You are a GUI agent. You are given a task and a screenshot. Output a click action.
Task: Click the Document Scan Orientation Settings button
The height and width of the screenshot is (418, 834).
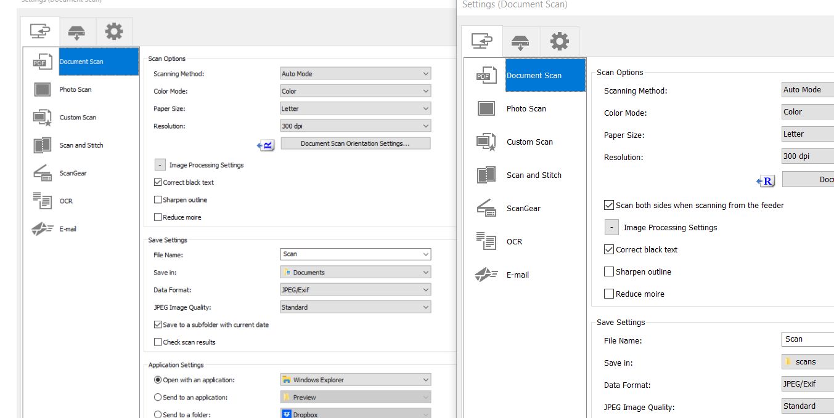[356, 143]
